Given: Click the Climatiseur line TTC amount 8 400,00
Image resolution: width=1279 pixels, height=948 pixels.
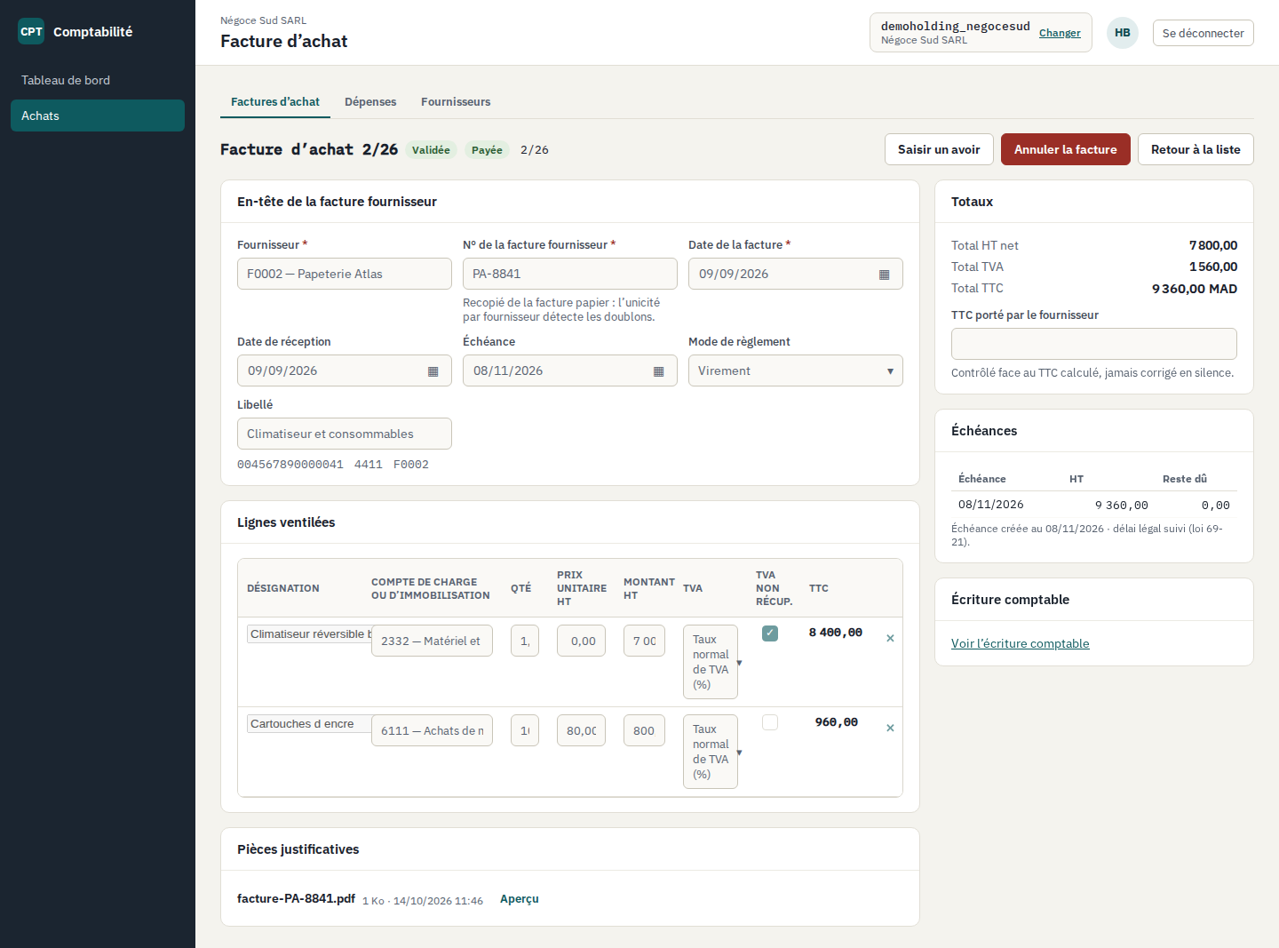Looking at the screenshot, I should (836, 633).
